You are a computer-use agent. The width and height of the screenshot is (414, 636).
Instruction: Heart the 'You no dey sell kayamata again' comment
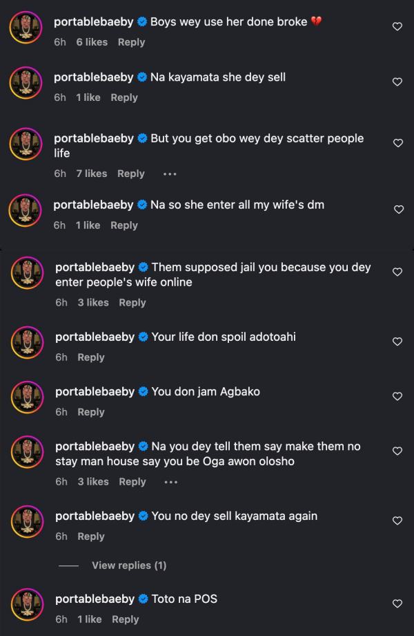pyautogui.click(x=397, y=521)
